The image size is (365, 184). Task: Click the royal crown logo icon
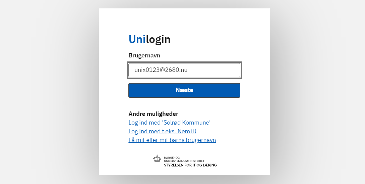(x=157, y=159)
